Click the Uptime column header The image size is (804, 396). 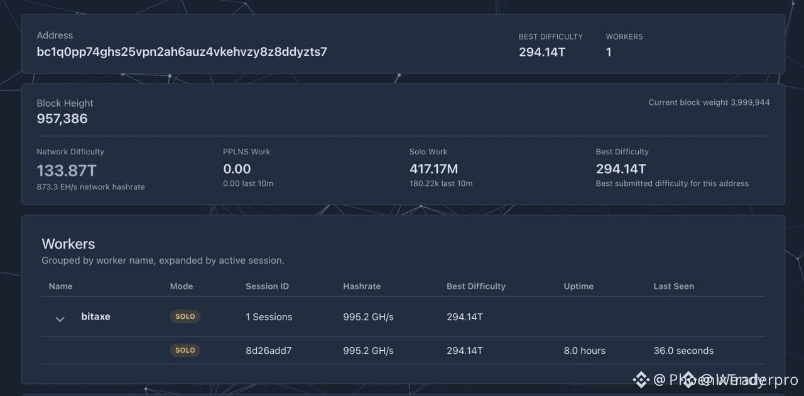(x=579, y=286)
